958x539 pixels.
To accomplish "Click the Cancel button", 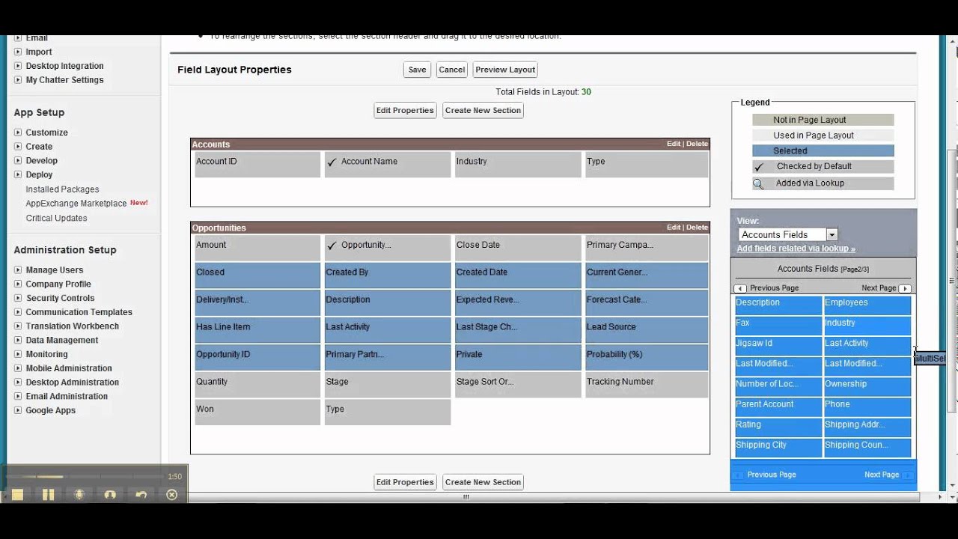I will coord(451,70).
